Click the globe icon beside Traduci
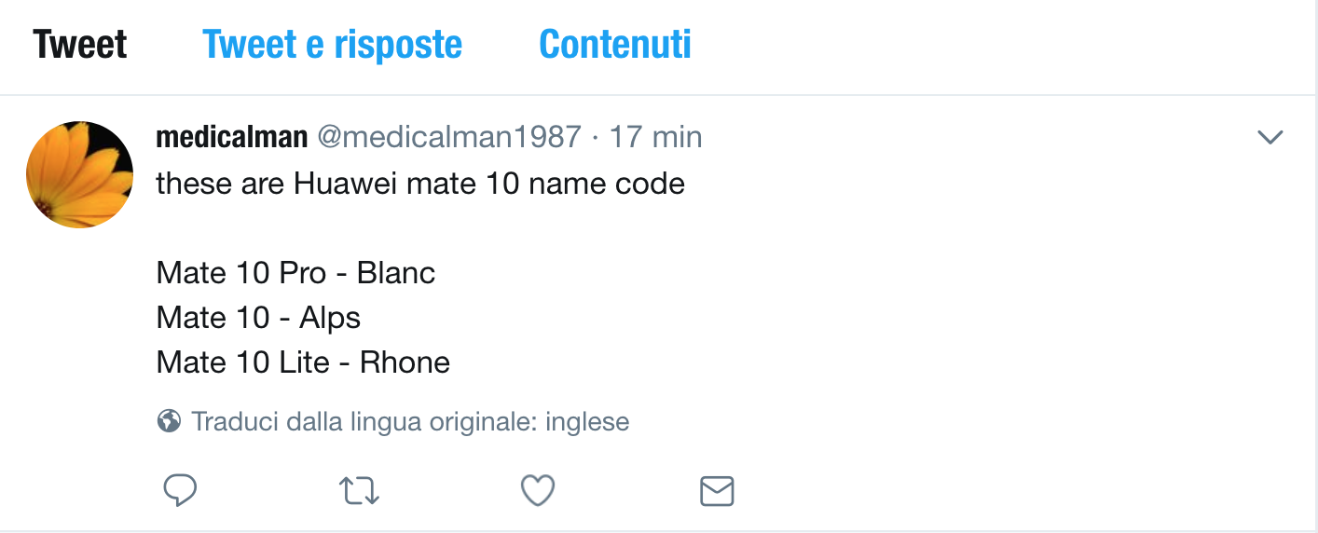Viewport: 1318px width, 533px height. point(169,422)
